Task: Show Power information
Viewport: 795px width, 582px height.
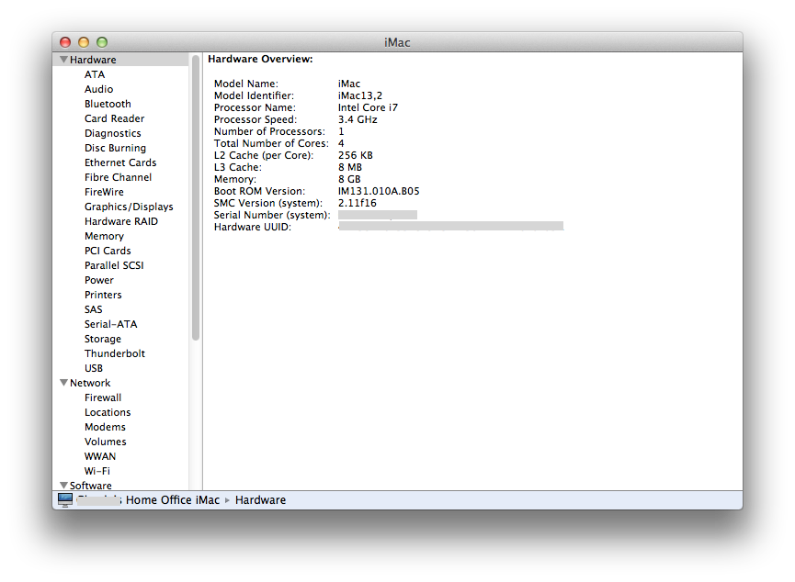Action: pyautogui.click(x=99, y=280)
